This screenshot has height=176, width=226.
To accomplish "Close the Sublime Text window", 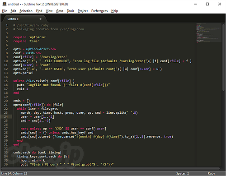I will click(220, 4).
